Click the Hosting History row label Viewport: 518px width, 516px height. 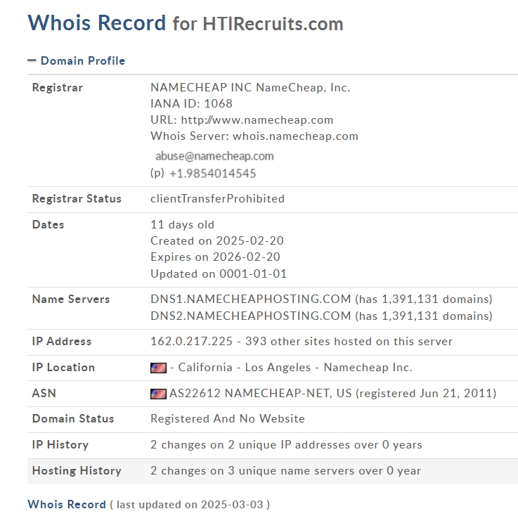click(77, 470)
